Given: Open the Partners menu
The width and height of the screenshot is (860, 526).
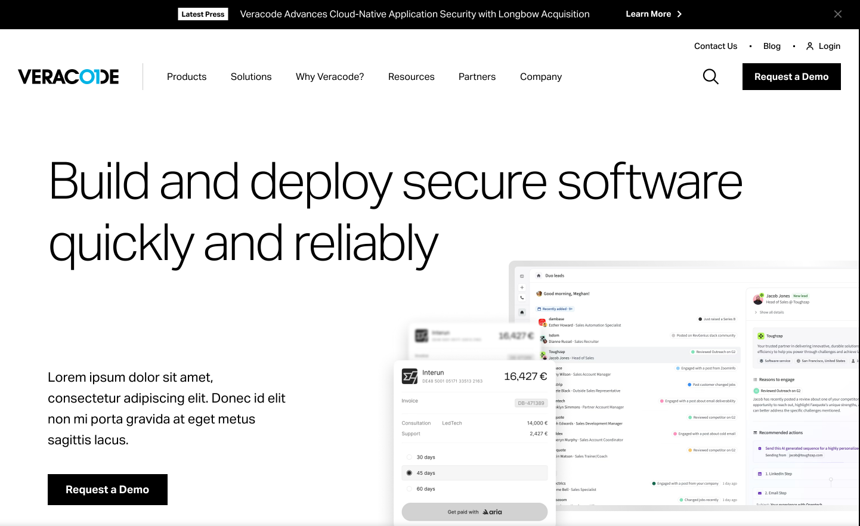Looking at the screenshot, I should click(477, 77).
